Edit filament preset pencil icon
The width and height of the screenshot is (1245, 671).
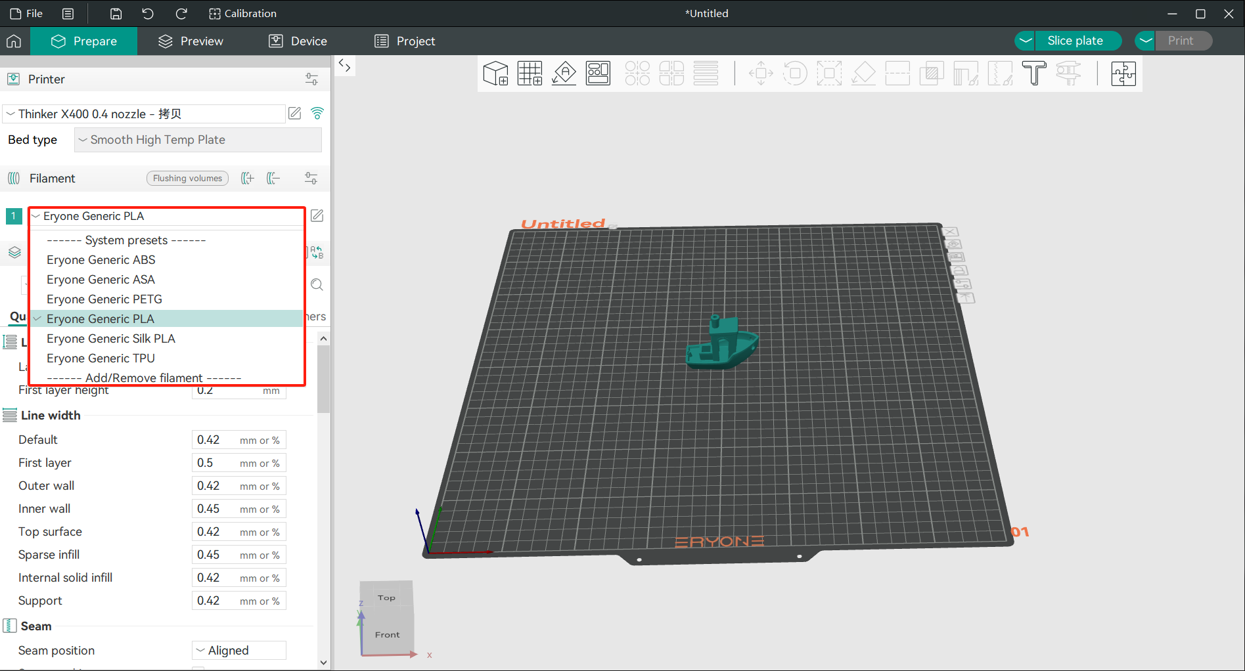pos(317,216)
